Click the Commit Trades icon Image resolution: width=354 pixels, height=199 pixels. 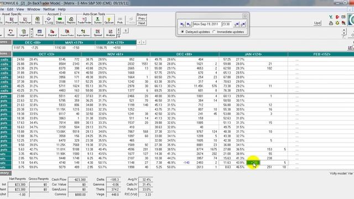(67, 33)
